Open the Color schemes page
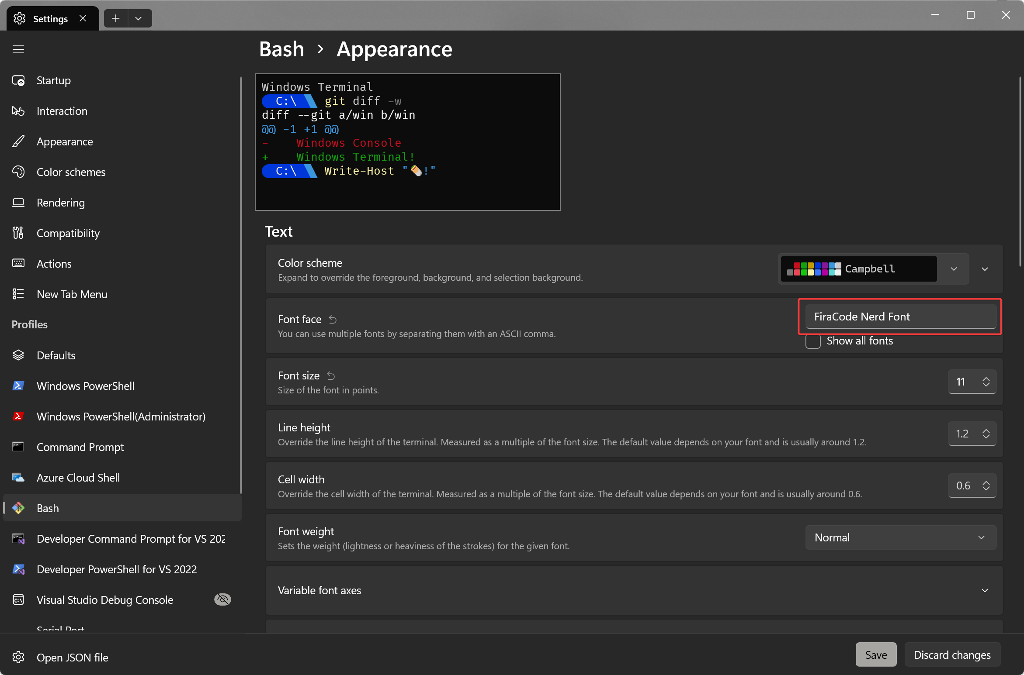 click(71, 172)
